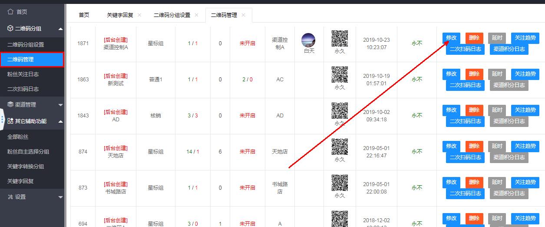Screen dimensions: 545x227
Task: Switch to the 首页 tab
Action: click(x=84, y=15)
